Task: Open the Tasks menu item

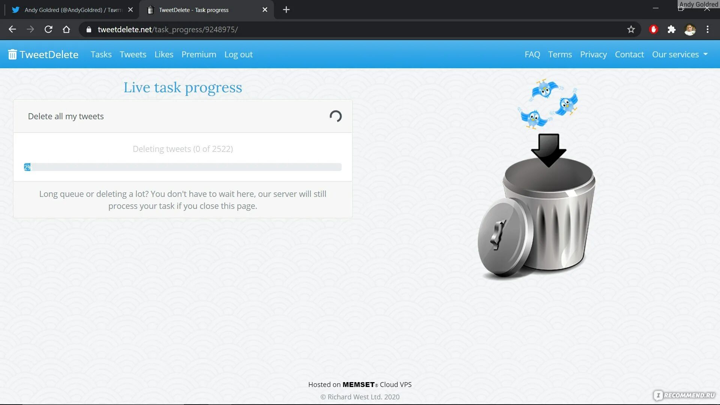Action: click(101, 54)
